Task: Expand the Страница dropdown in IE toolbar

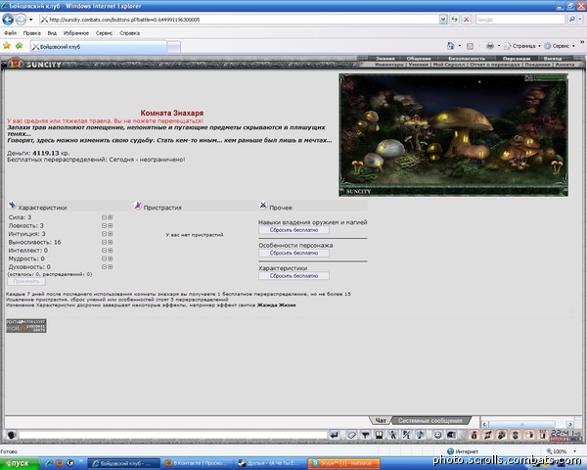Action: 539,46
